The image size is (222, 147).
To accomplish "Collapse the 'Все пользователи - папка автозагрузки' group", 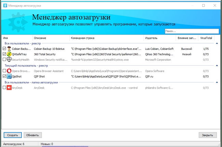I will click(217, 82).
